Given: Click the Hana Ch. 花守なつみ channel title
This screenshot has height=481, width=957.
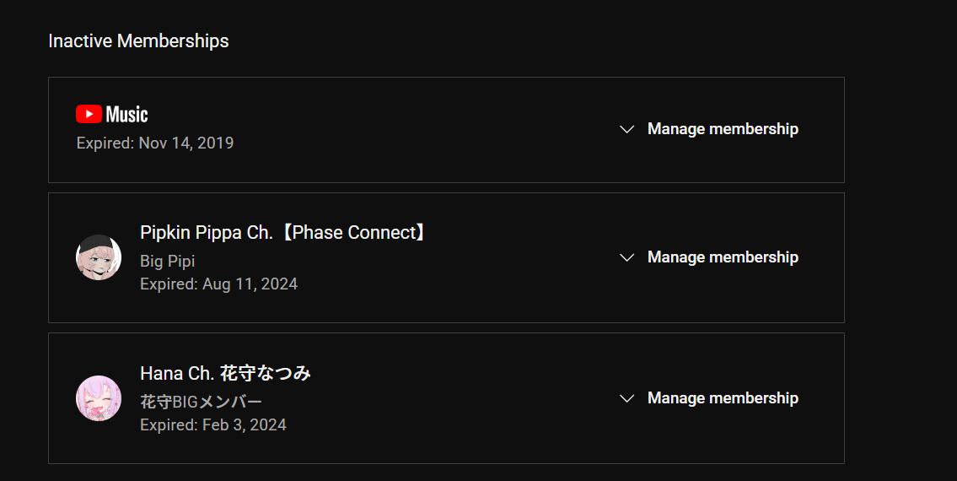Looking at the screenshot, I should [x=225, y=373].
